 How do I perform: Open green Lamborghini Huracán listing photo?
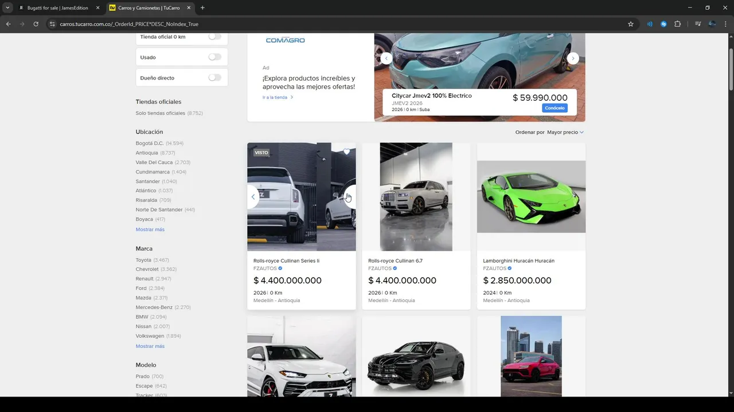pyautogui.click(x=531, y=196)
